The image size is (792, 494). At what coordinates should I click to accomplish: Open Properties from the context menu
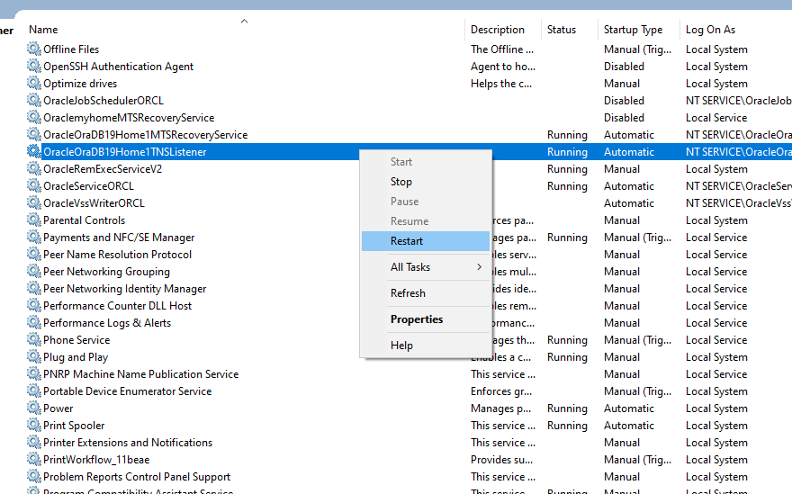coord(426,319)
